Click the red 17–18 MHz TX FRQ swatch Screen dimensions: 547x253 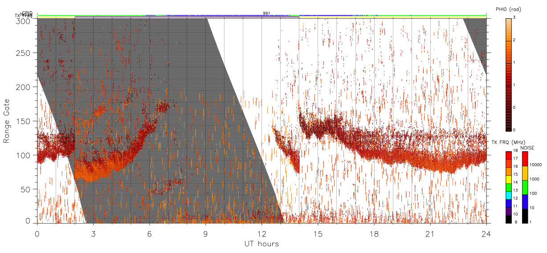tap(508, 155)
